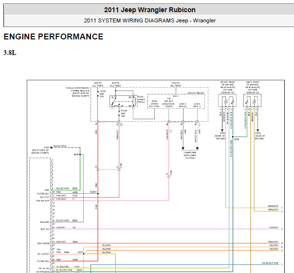Click the 'CAN C BUS (-)' label
The image size is (294, 273).
click(197, 105)
